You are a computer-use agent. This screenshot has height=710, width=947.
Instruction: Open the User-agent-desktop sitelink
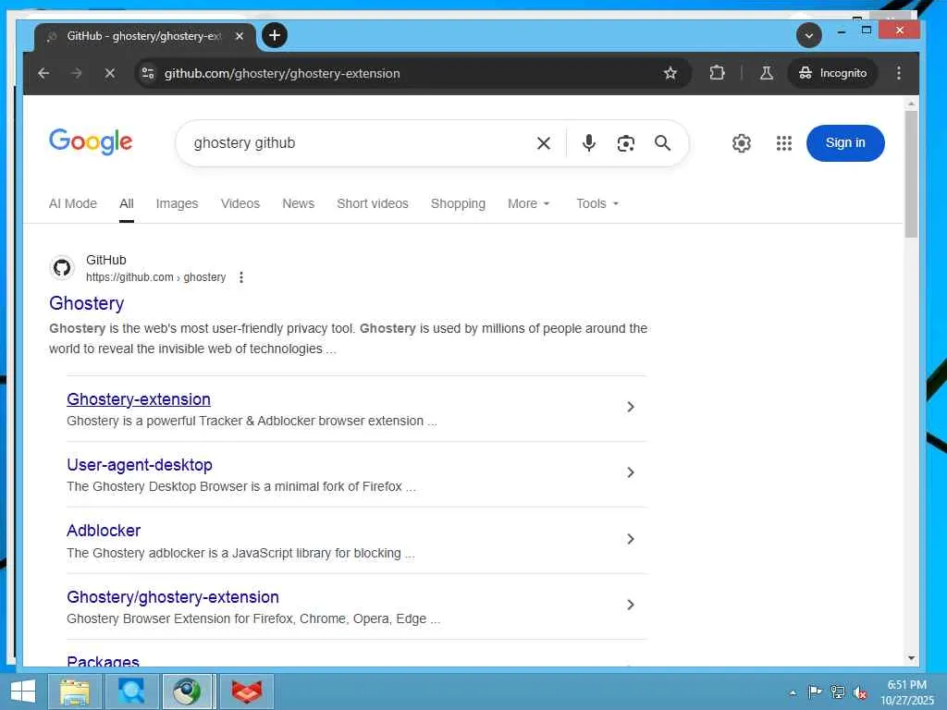click(140, 465)
